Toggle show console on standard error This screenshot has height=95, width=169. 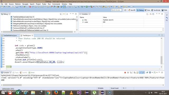[x=143, y=73]
